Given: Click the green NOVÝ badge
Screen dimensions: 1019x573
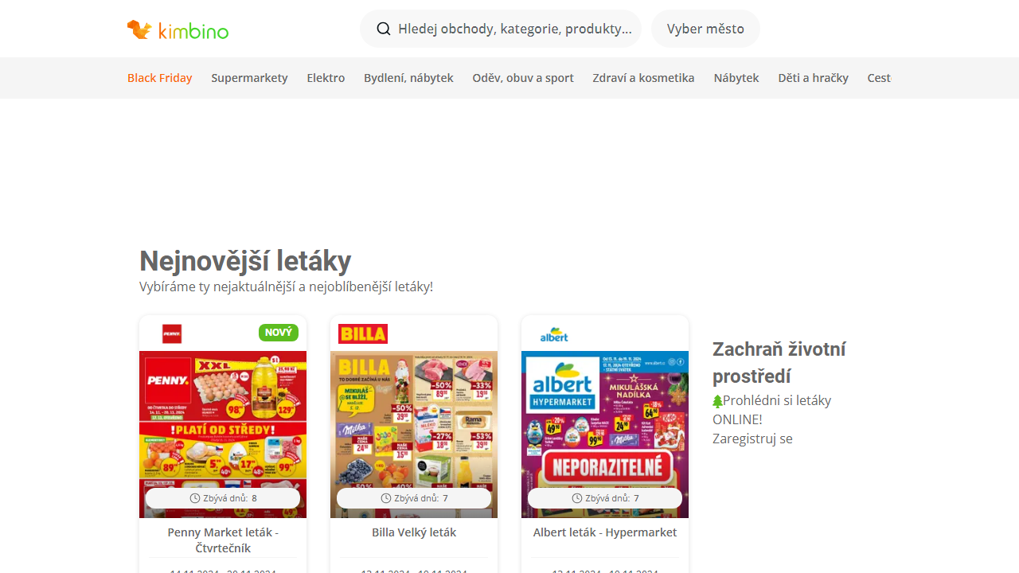Looking at the screenshot, I should [279, 333].
